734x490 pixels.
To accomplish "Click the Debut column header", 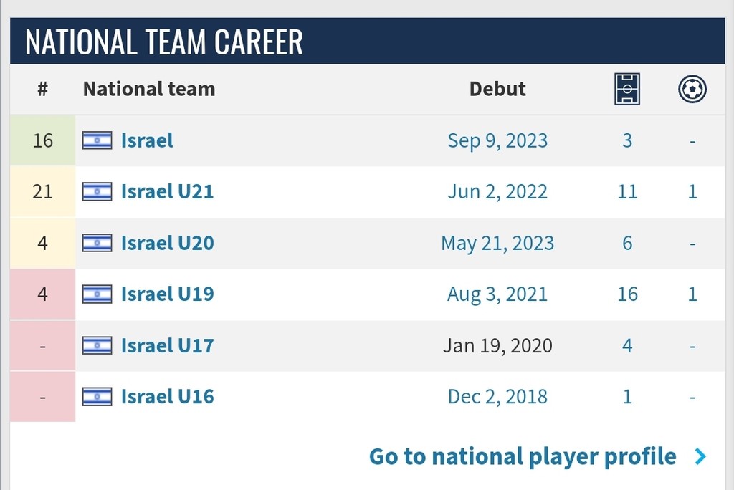I will [x=497, y=89].
